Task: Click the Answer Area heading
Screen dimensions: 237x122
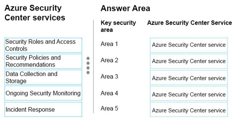Action: 125,8
